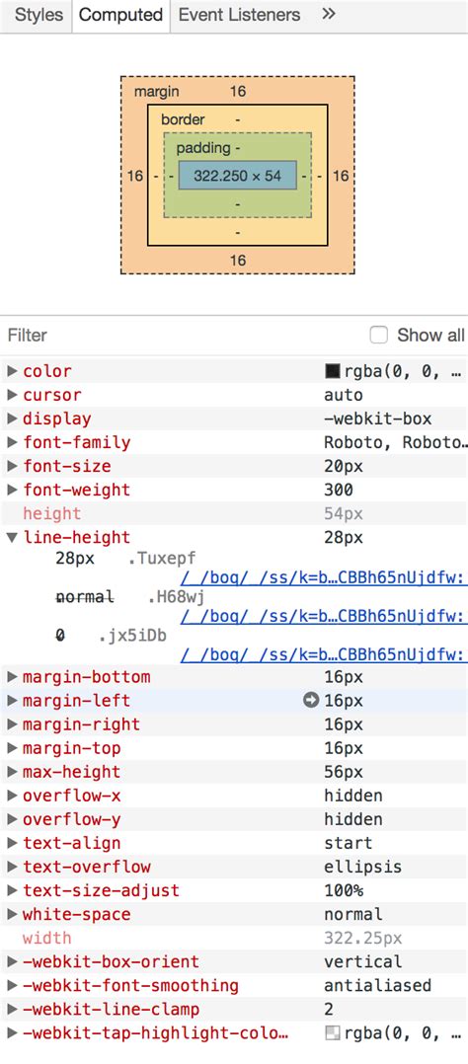Image resolution: width=468 pixels, height=1064 pixels.
Task: Click the greyed height property row
Action: [x=234, y=513]
